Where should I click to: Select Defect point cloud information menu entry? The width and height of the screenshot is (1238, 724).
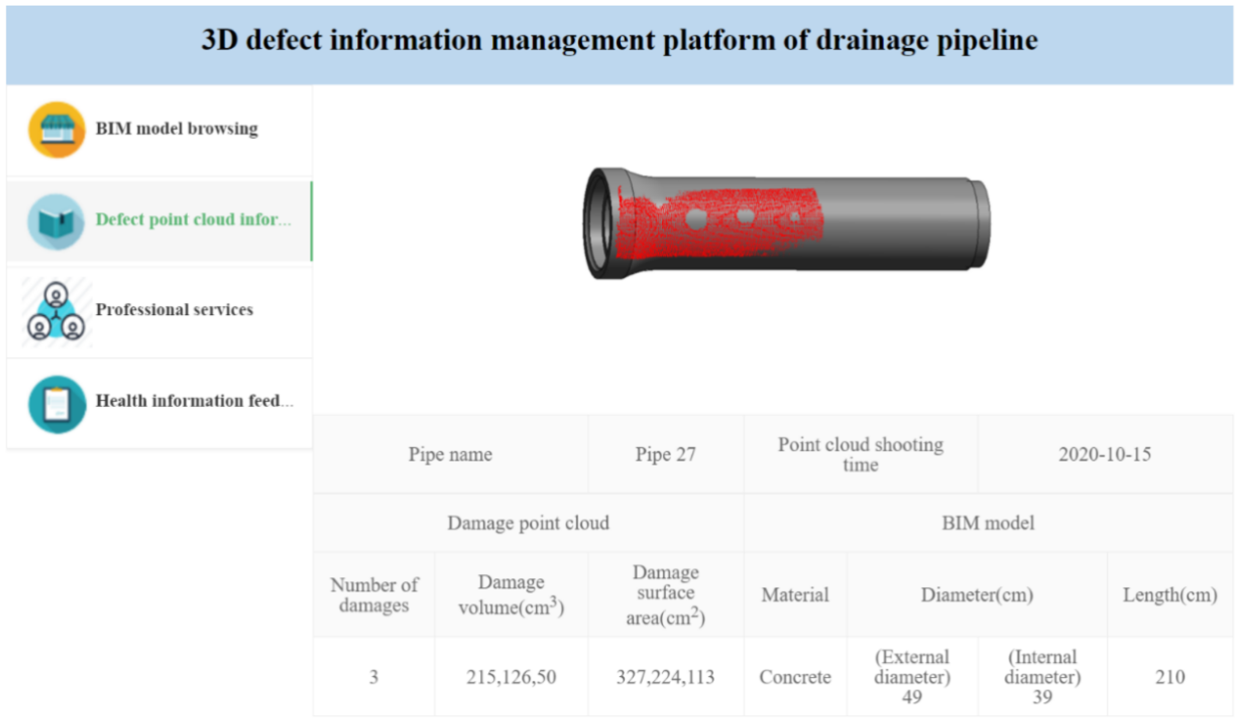coord(193,220)
